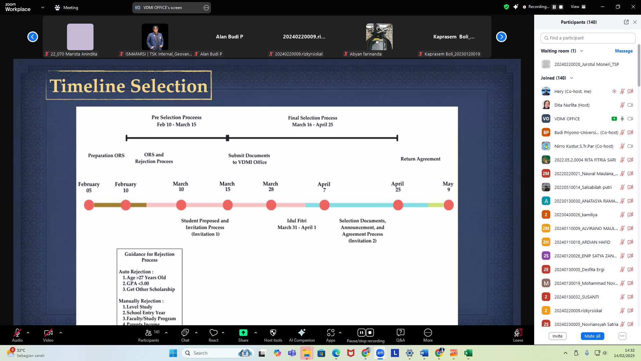This screenshot has height=361, width=641.
Task: Click the green Share screen icon
Action: click(243, 333)
